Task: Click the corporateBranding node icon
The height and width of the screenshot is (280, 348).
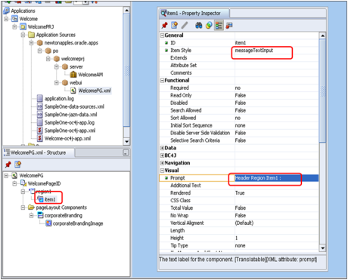Action: 40,215
